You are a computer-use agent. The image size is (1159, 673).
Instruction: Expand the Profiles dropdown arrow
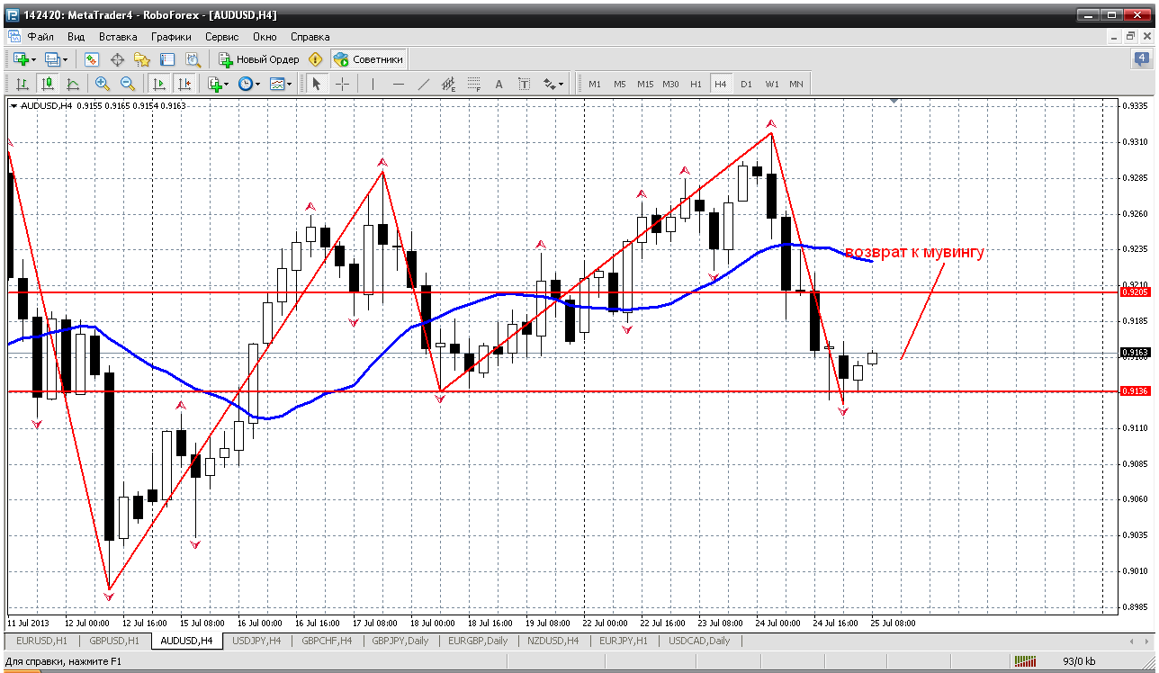point(66,59)
